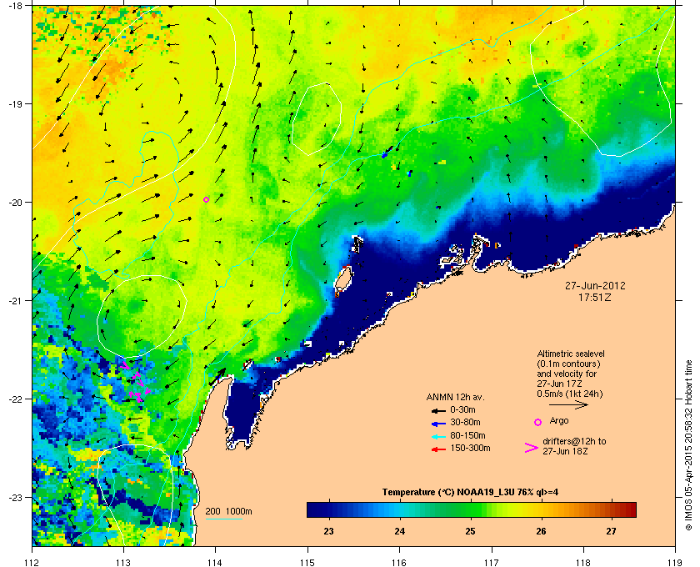Click the latitude axis label -19
The image size is (700, 567).
[15, 103]
